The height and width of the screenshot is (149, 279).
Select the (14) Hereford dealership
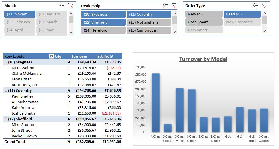point(103,30)
